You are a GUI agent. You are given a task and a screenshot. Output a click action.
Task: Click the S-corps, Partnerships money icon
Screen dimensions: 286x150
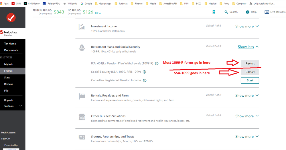[82, 137]
